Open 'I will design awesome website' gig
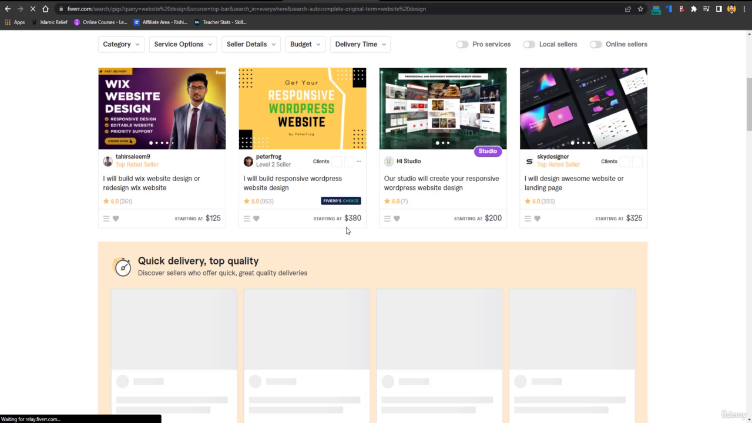 click(574, 183)
